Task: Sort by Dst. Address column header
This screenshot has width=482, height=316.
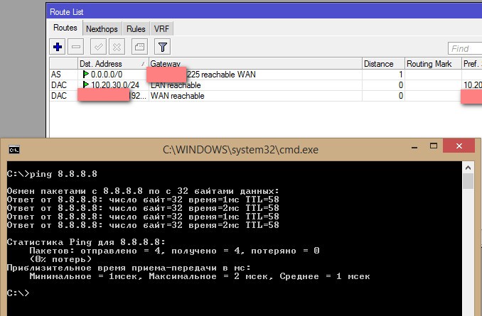Action: click(x=112, y=63)
